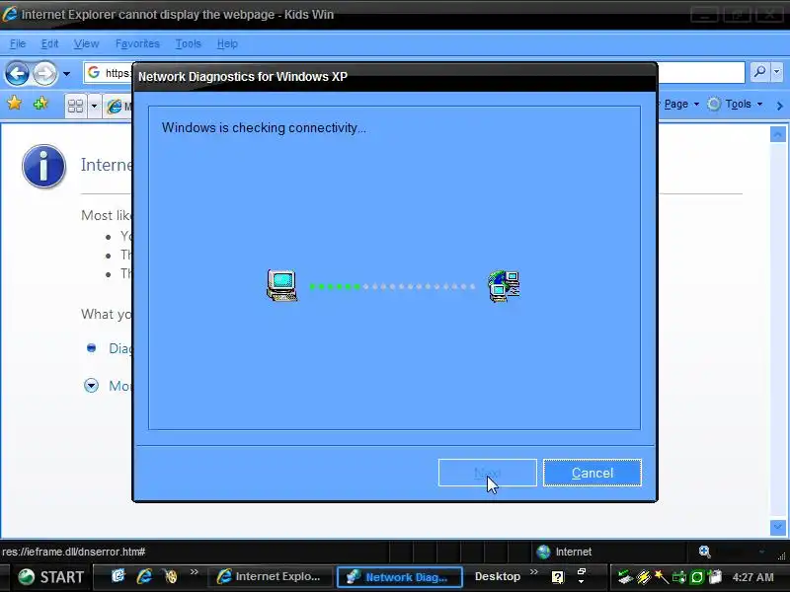
Task: Click the local computer icon in diagnostics dialog
Action: click(x=281, y=285)
